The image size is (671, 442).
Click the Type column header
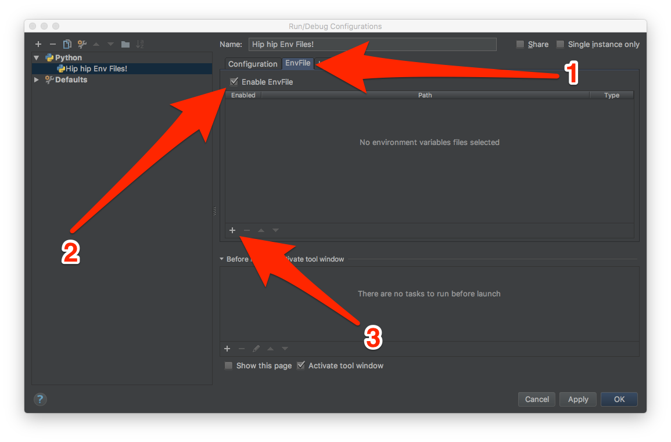[x=612, y=95]
